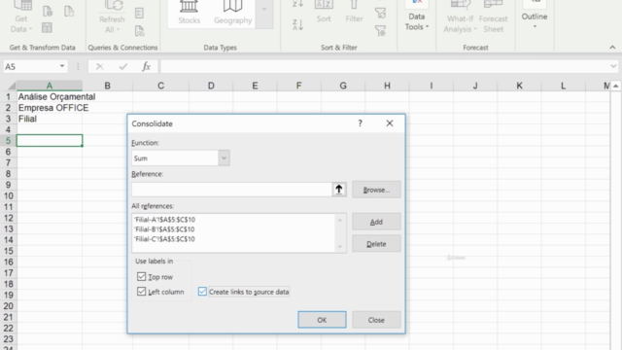Open the What-If Analysis menu
Image resolution: width=622 pixels, height=350 pixels.
pos(460,17)
